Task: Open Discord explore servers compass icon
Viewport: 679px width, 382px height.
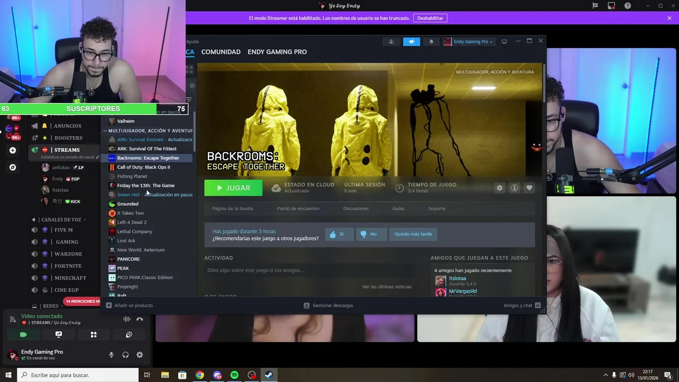Action: [x=13, y=167]
